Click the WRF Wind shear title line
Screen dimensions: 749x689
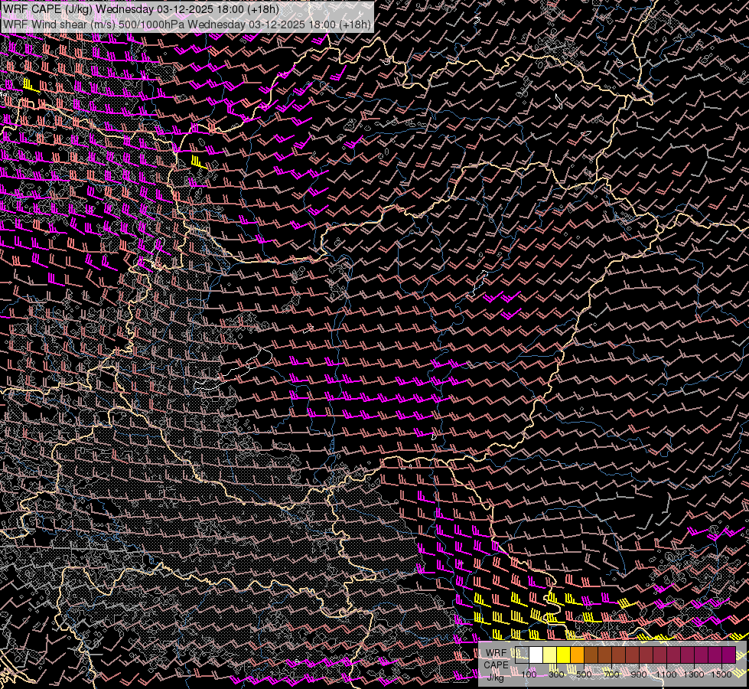pos(187,24)
